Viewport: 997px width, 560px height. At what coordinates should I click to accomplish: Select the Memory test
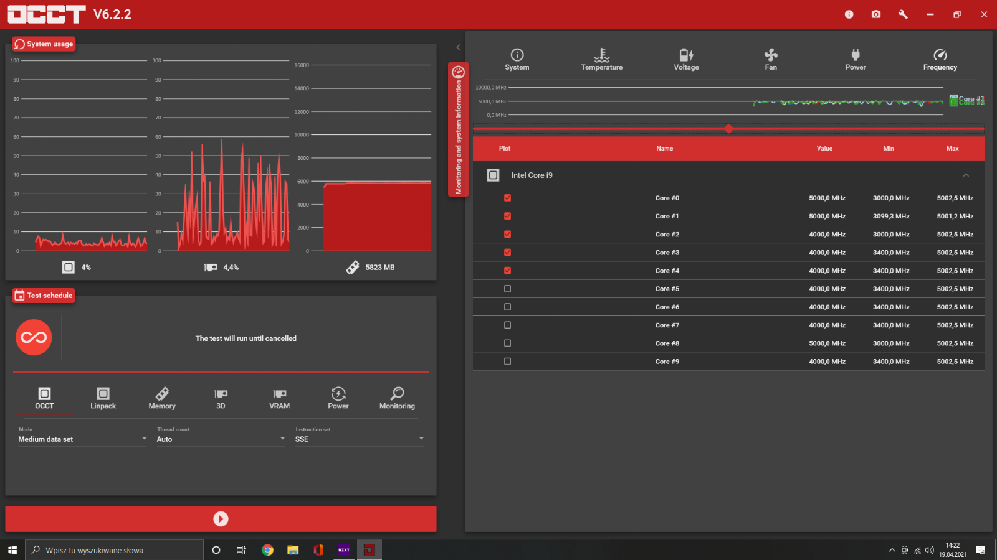[162, 398]
